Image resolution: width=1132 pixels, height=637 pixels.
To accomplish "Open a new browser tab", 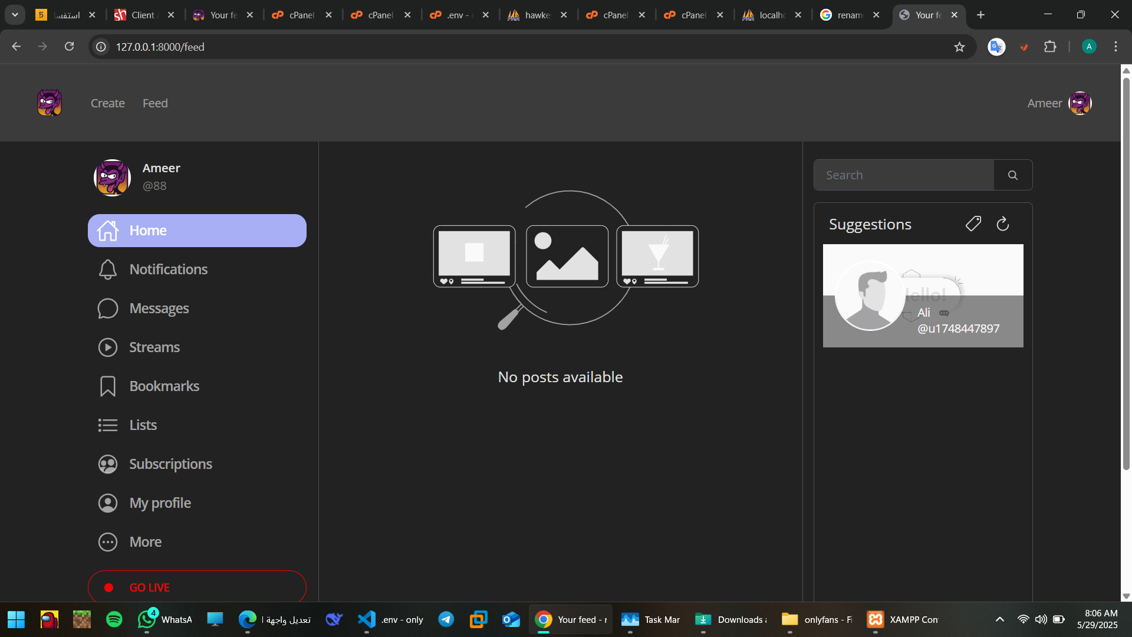I will coord(980,15).
